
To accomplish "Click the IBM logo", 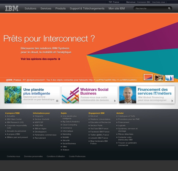I will [x=12, y=8].
